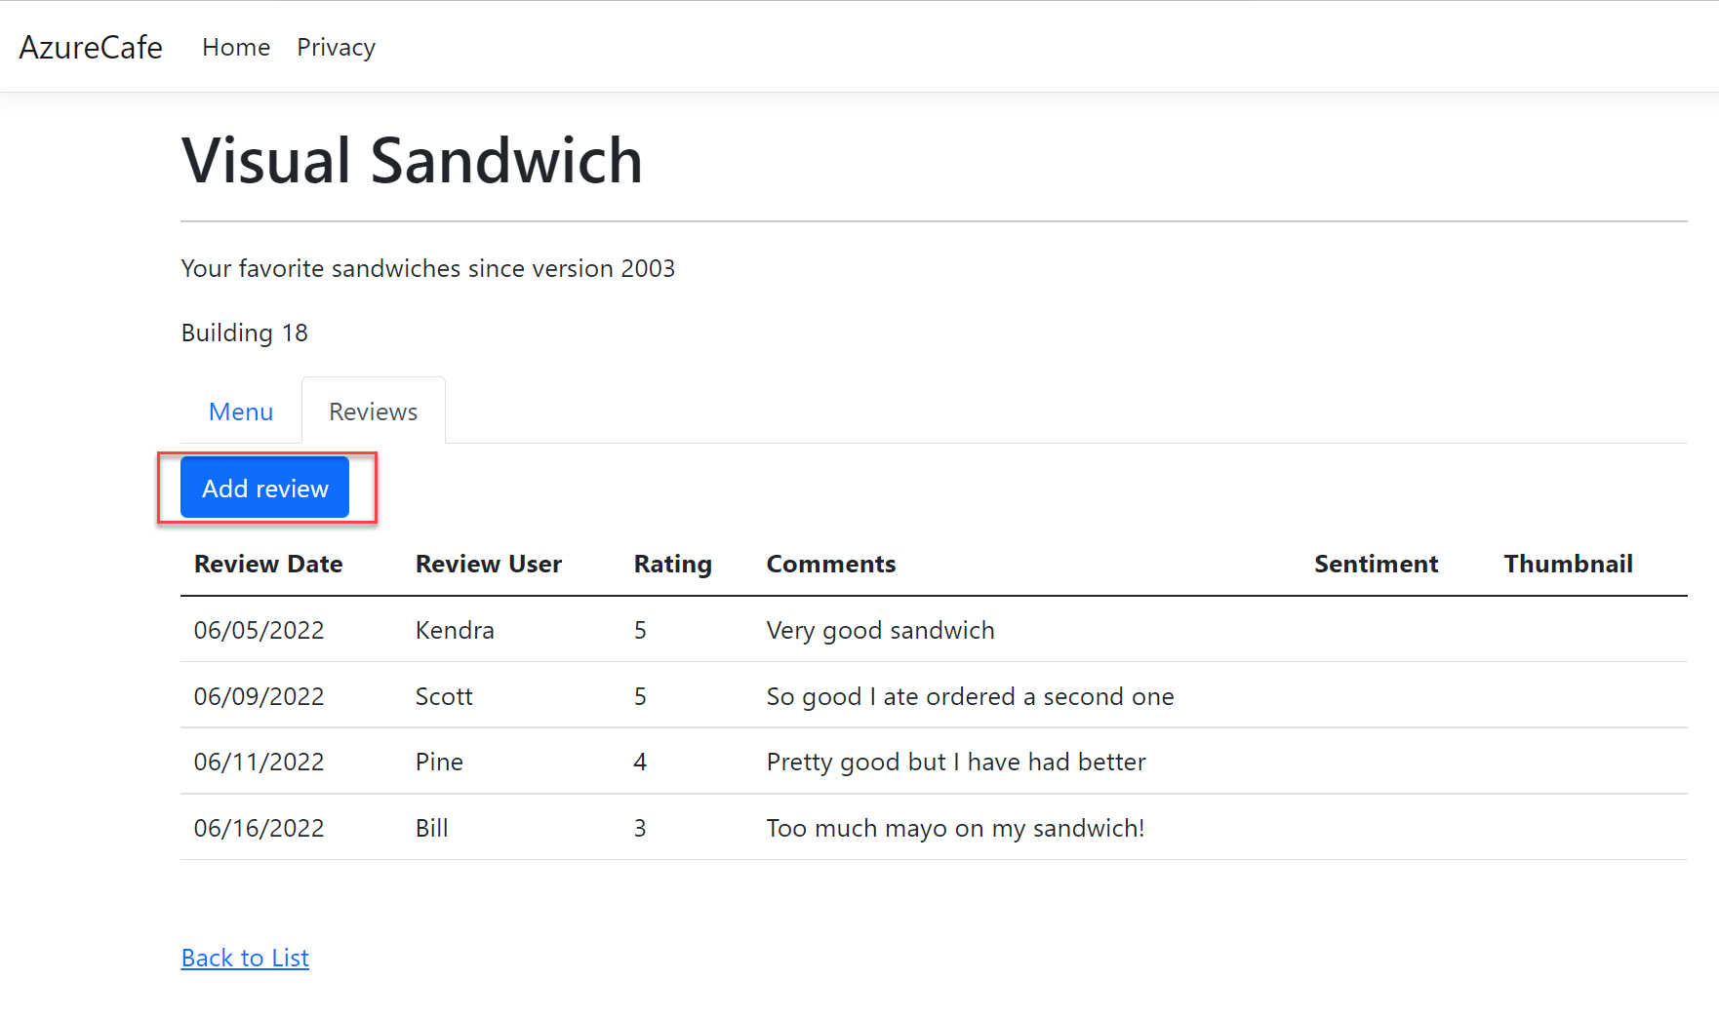This screenshot has height=1018, width=1719.
Task: Open the Home navigation link
Action: (236, 47)
